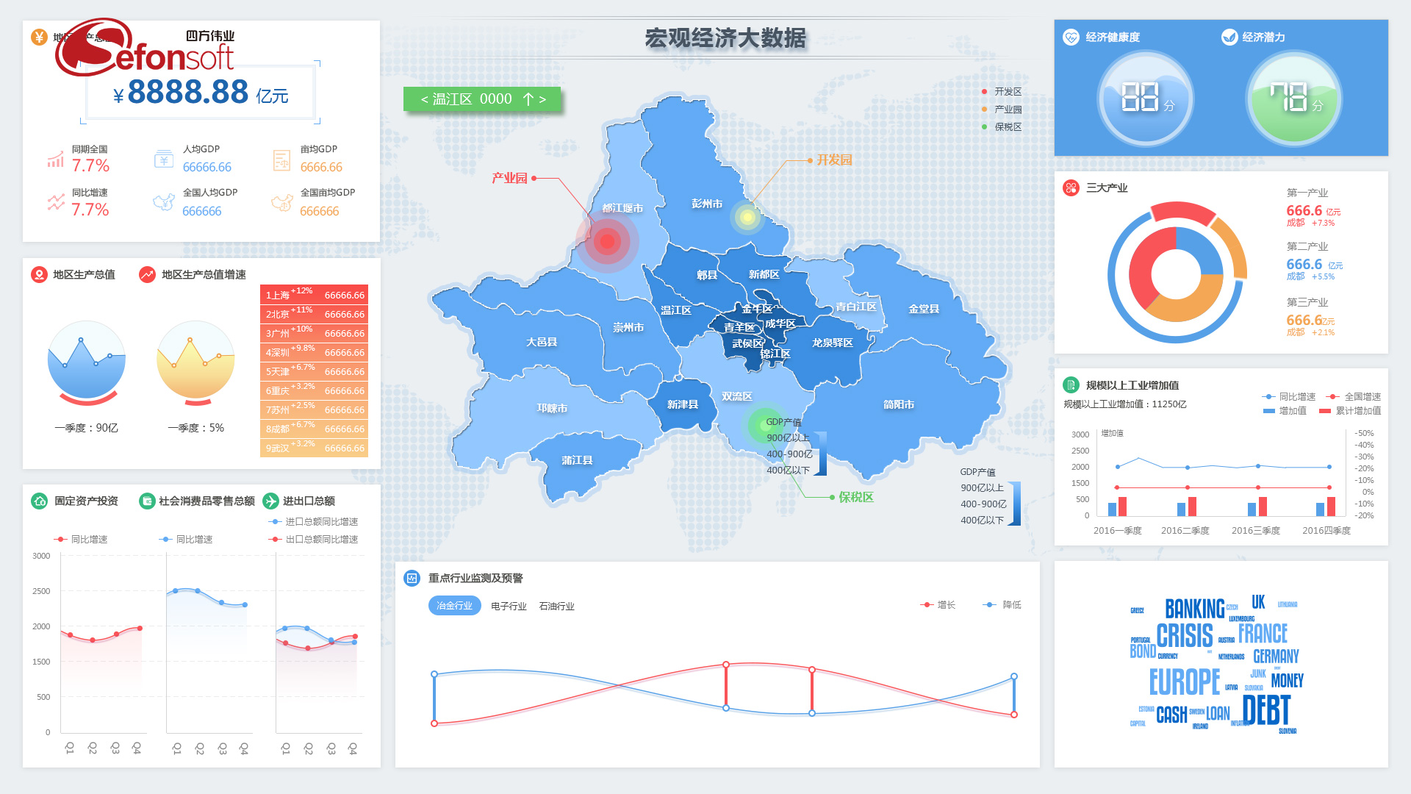
Task: Select the 冶金行业 tab
Action: tap(454, 606)
